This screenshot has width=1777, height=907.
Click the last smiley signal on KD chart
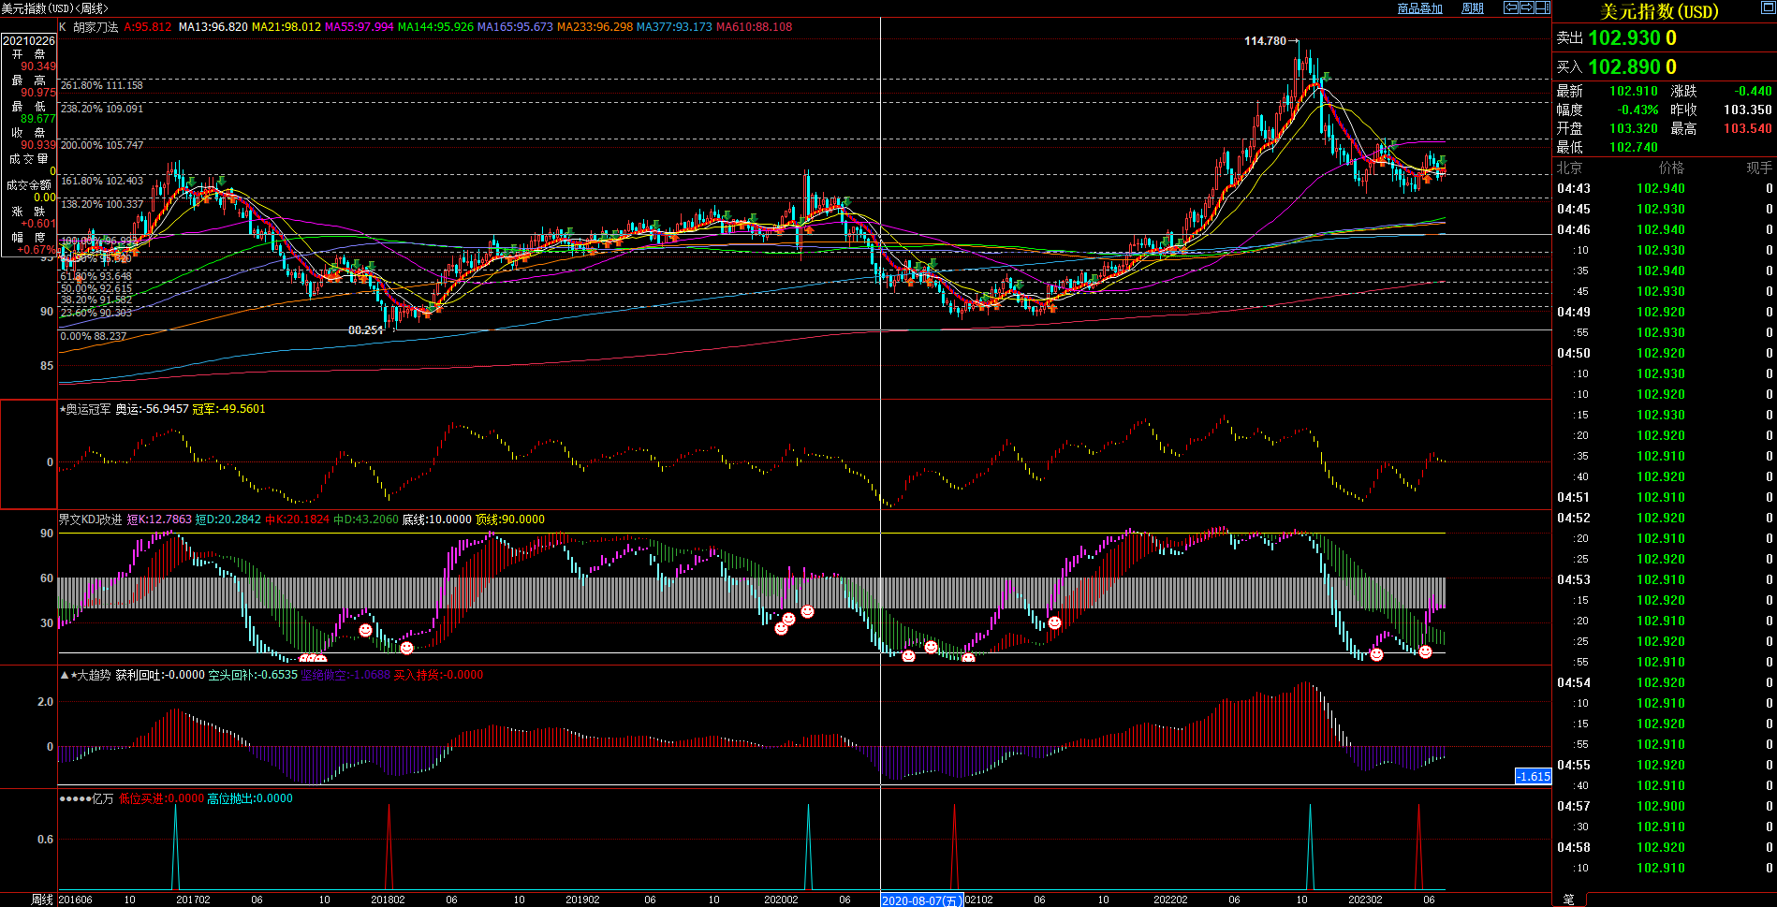point(1425,651)
